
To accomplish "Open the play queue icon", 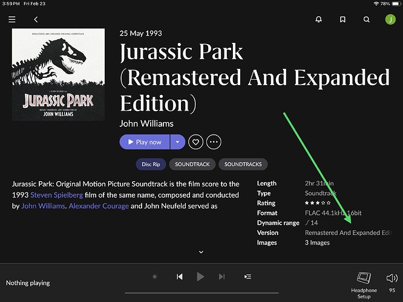I will [247, 277].
